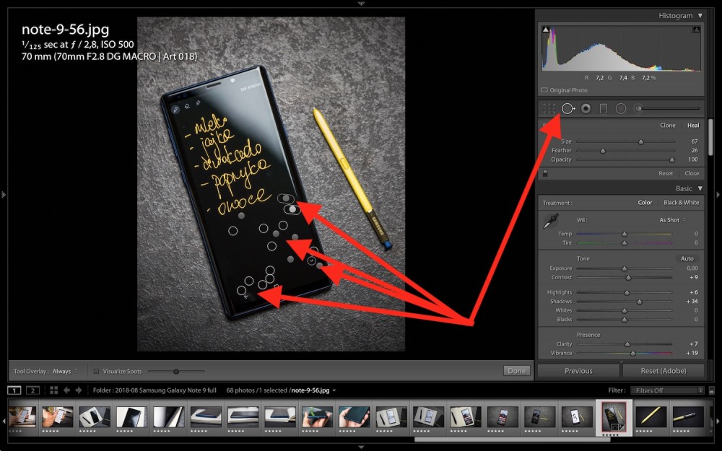Select the Red Eye Correction tool
722x451 pixels.
586,109
